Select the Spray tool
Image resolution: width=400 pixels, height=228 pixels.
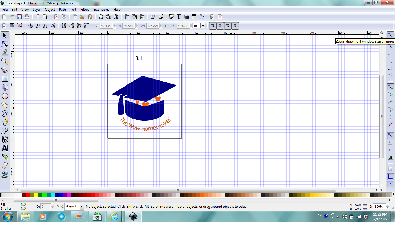tap(5, 157)
